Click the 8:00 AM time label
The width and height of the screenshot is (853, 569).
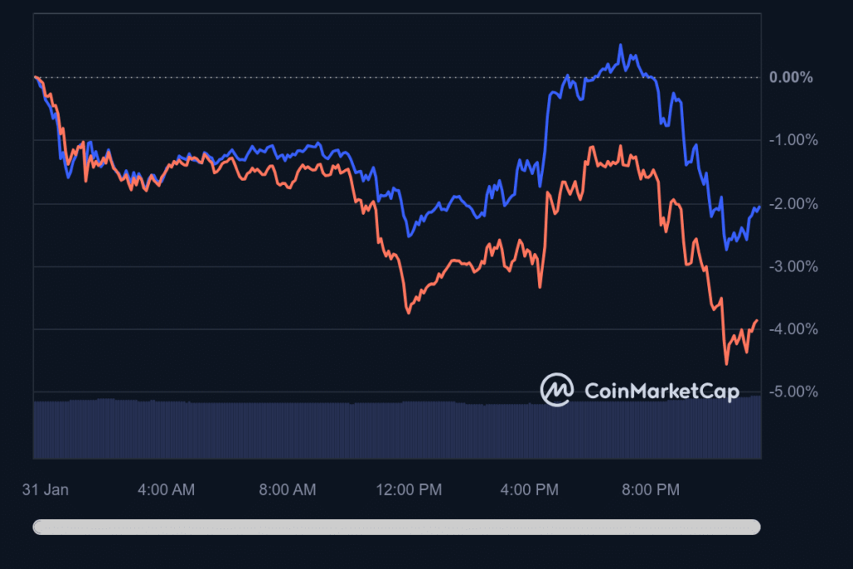[x=287, y=490]
